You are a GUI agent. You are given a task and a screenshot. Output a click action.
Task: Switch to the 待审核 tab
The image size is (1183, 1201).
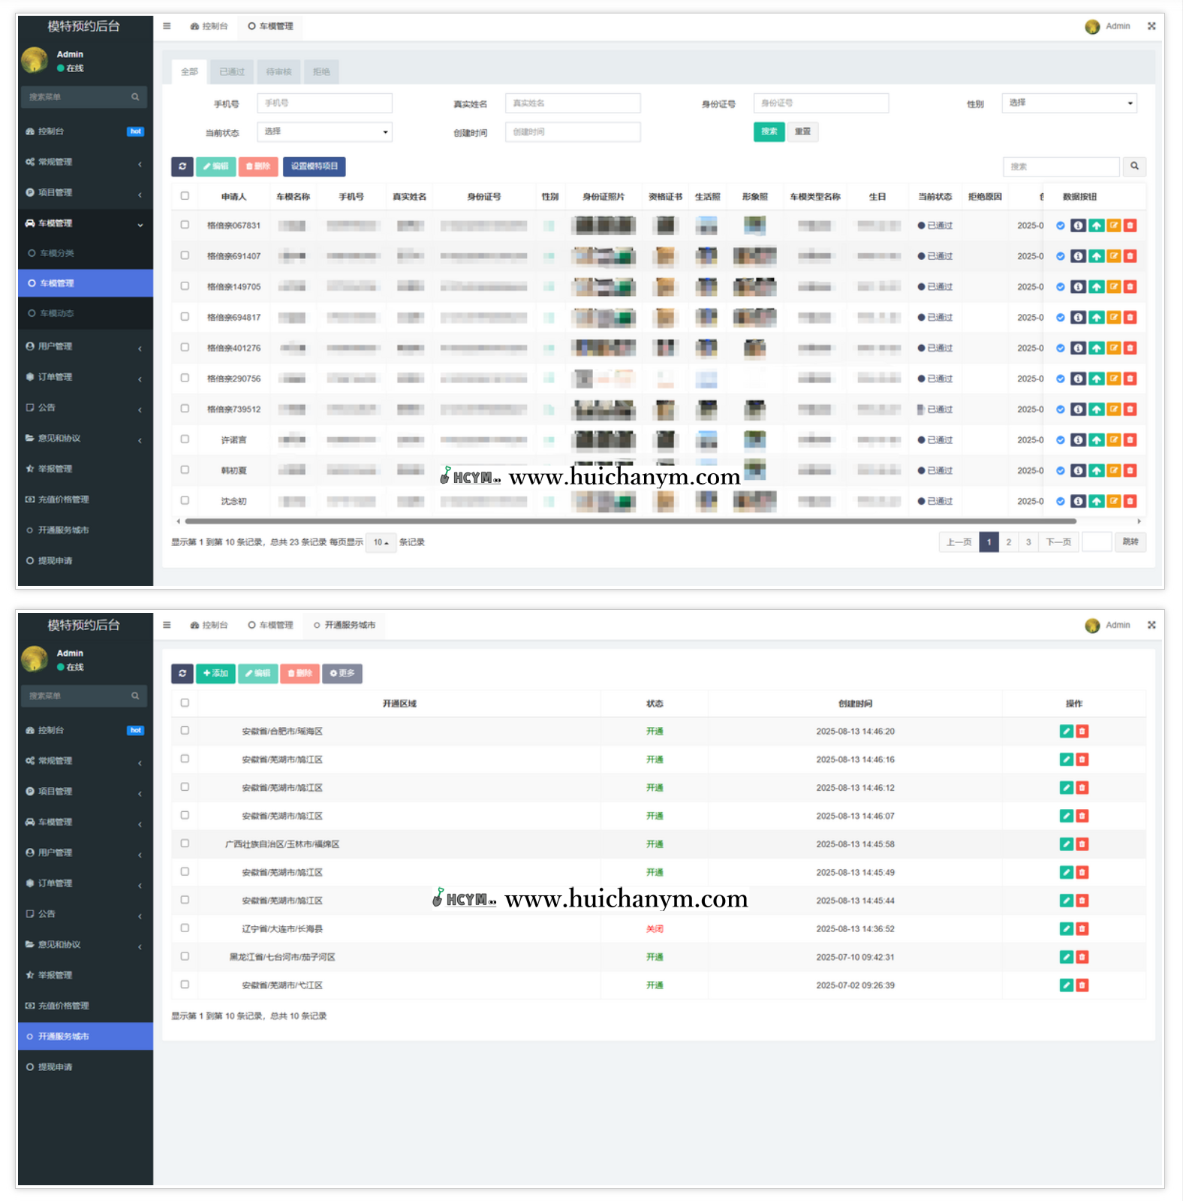278,72
